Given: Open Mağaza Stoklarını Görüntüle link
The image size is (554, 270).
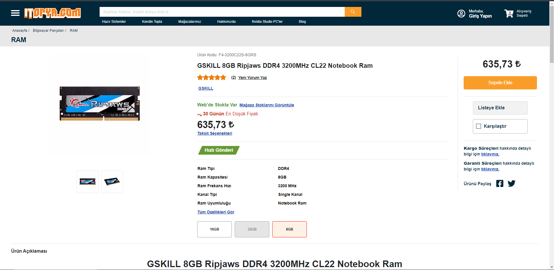Looking at the screenshot, I should (267, 105).
